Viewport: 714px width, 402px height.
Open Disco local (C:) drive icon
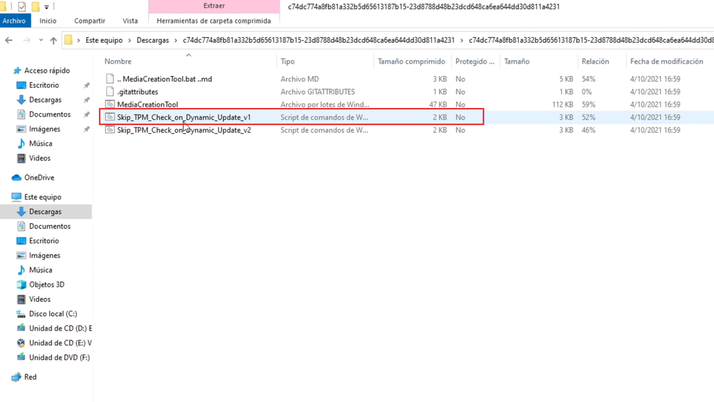pos(21,314)
